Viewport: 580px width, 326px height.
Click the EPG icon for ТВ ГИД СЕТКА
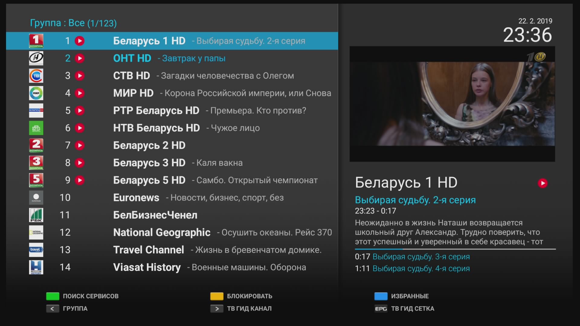(381, 309)
